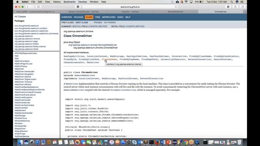Open Siri from the Dock
260x146 pixels.
point(26,142)
